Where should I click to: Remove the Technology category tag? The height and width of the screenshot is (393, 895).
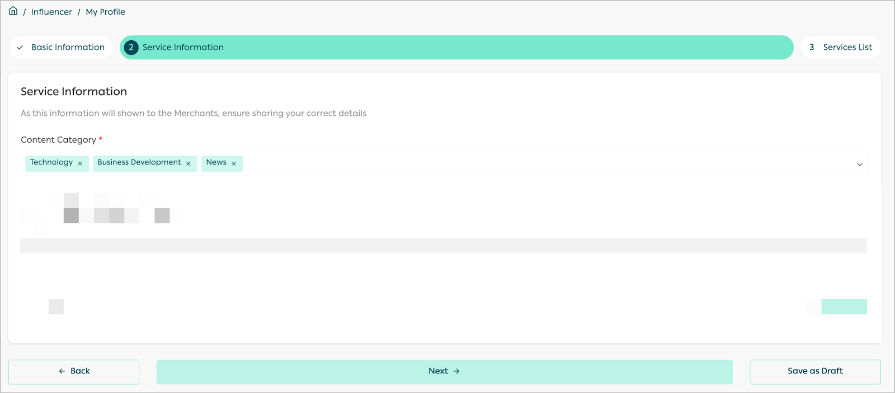(x=80, y=163)
